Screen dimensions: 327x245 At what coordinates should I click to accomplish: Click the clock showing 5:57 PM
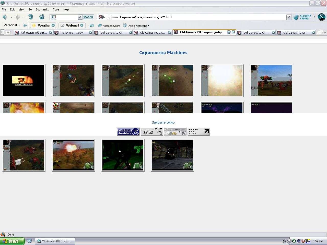coord(317,241)
